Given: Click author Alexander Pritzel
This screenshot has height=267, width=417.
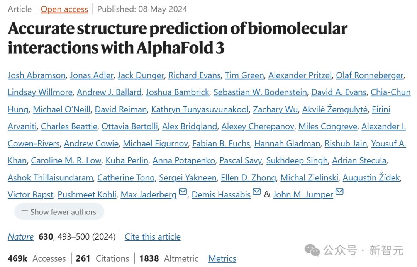Looking at the screenshot, I should click(x=300, y=75).
